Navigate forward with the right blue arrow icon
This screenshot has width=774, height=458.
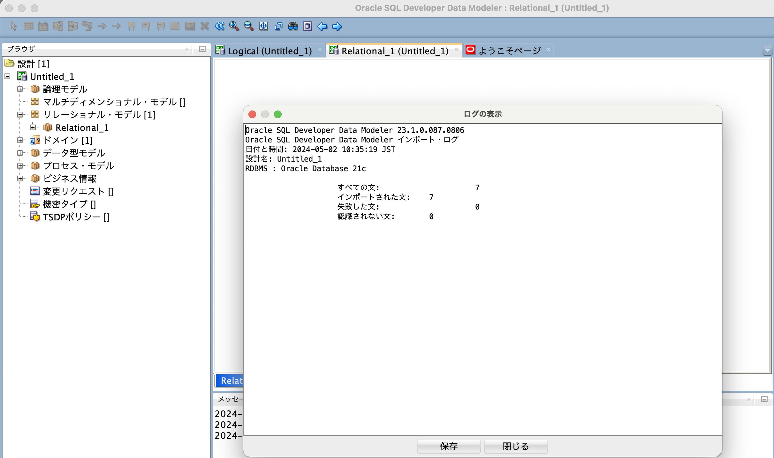pos(337,27)
